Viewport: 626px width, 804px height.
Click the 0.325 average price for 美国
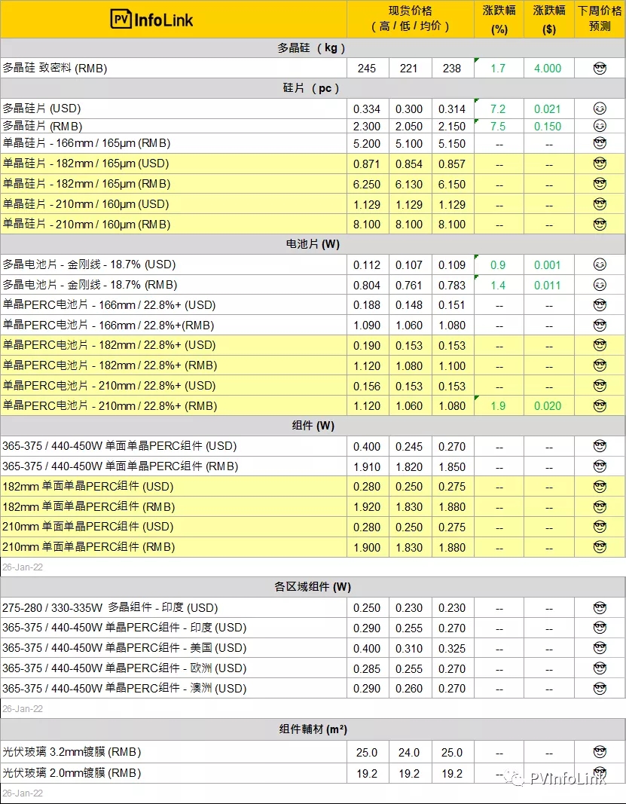(452, 648)
